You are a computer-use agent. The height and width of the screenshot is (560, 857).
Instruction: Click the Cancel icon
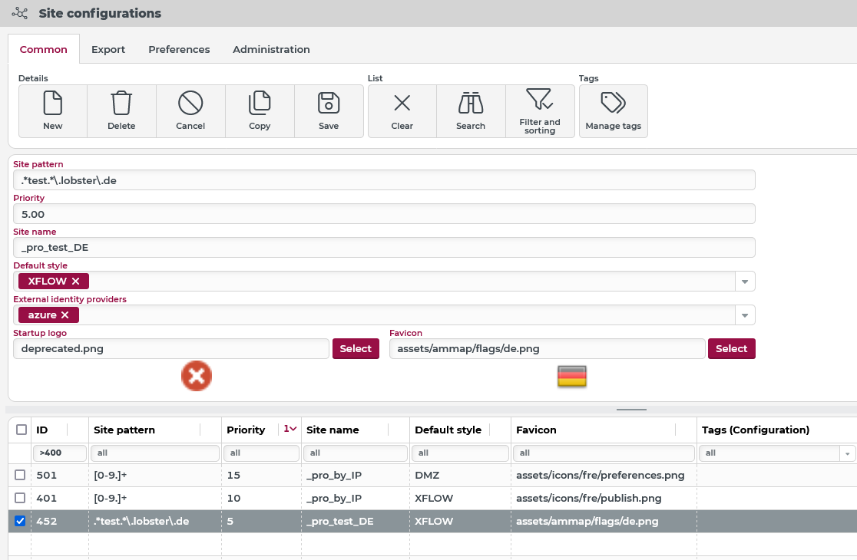point(190,103)
